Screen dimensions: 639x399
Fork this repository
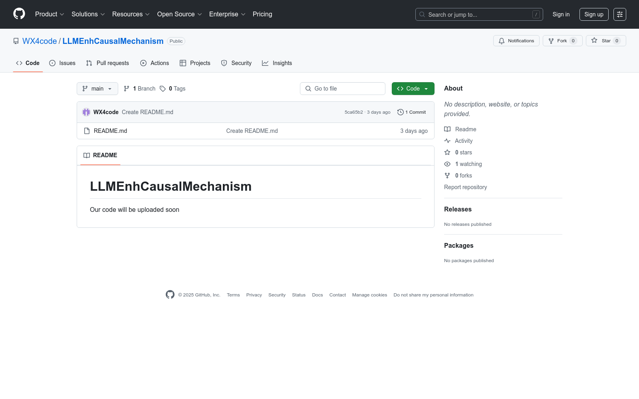563,41
